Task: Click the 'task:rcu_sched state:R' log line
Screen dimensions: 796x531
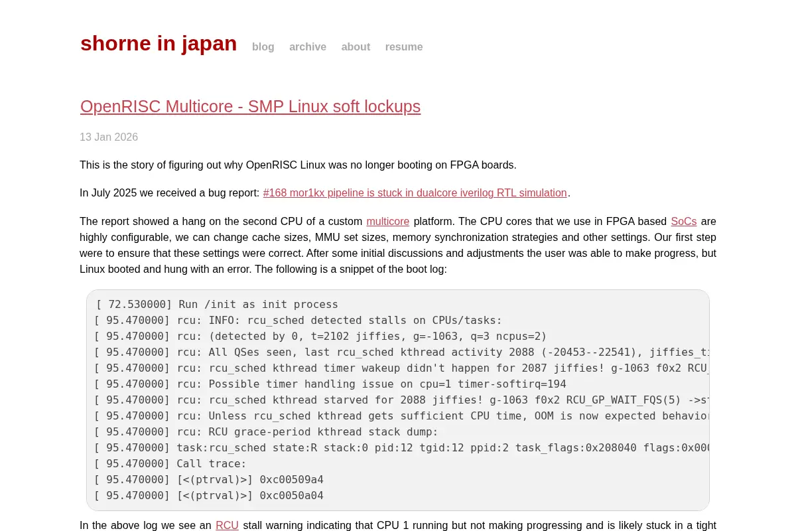Action: 402,448
